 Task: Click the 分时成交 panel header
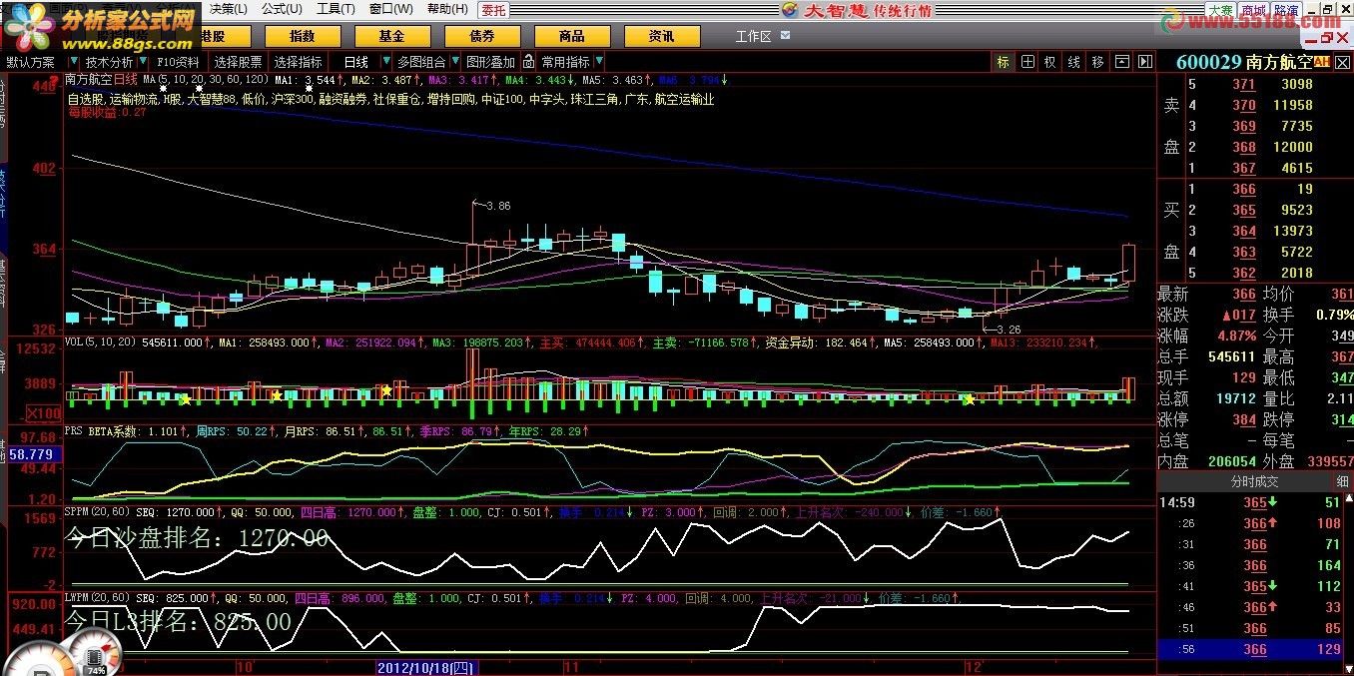coord(1253,481)
